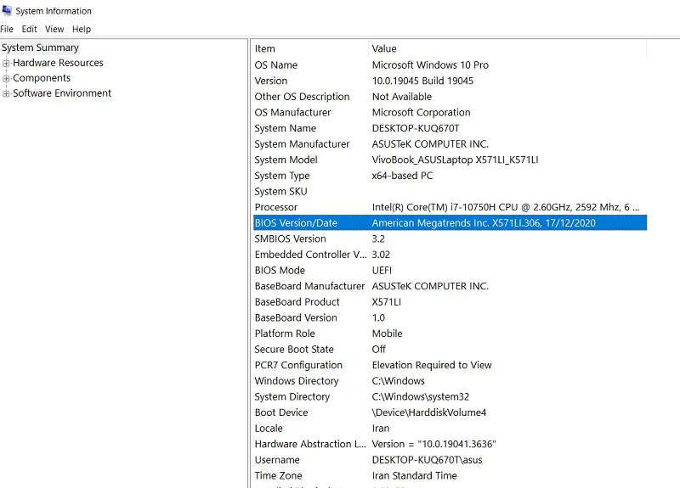The image size is (680, 488).
Task: Click the Intel Core i7-10750H processor value
Action: pyautogui.click(x=506, y=207)
